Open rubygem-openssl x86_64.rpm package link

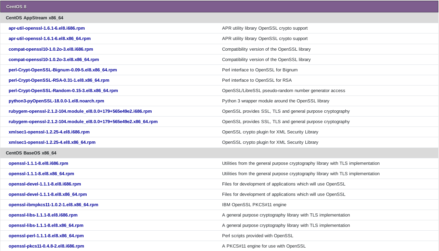click(x=83, y=122)
